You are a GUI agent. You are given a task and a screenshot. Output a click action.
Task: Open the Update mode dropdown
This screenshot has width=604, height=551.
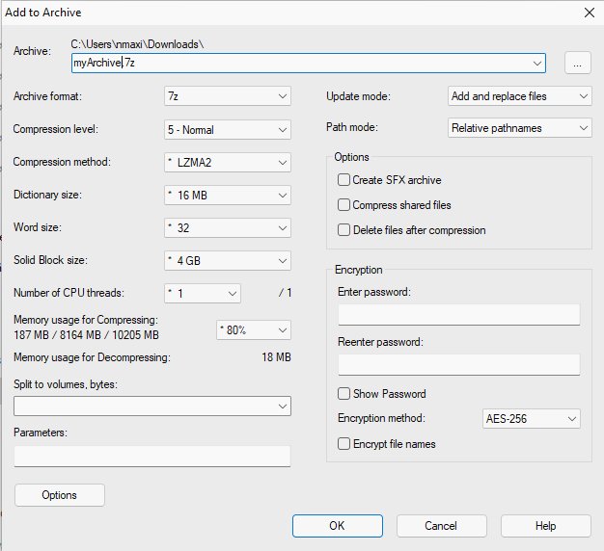click(x=520, y=96)
